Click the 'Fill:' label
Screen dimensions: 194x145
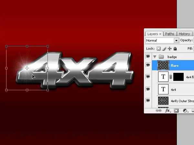click(190, 48)
